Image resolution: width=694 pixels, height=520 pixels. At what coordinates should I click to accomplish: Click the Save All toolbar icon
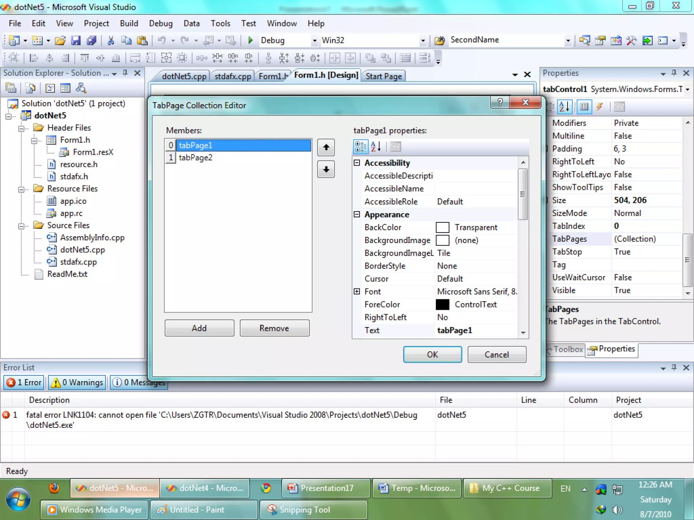coord(91,41)
